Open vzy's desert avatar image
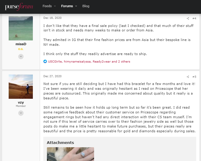The width and height of the screenshot is (201, 161). [21, 86]
